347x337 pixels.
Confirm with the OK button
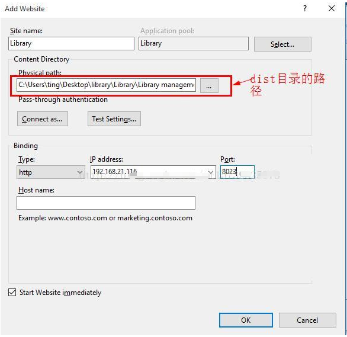[x=246, y=320]
